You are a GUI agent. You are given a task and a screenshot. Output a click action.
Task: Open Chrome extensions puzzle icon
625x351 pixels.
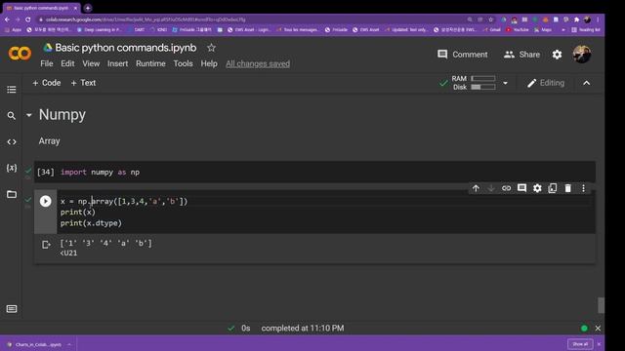[576, 19]
